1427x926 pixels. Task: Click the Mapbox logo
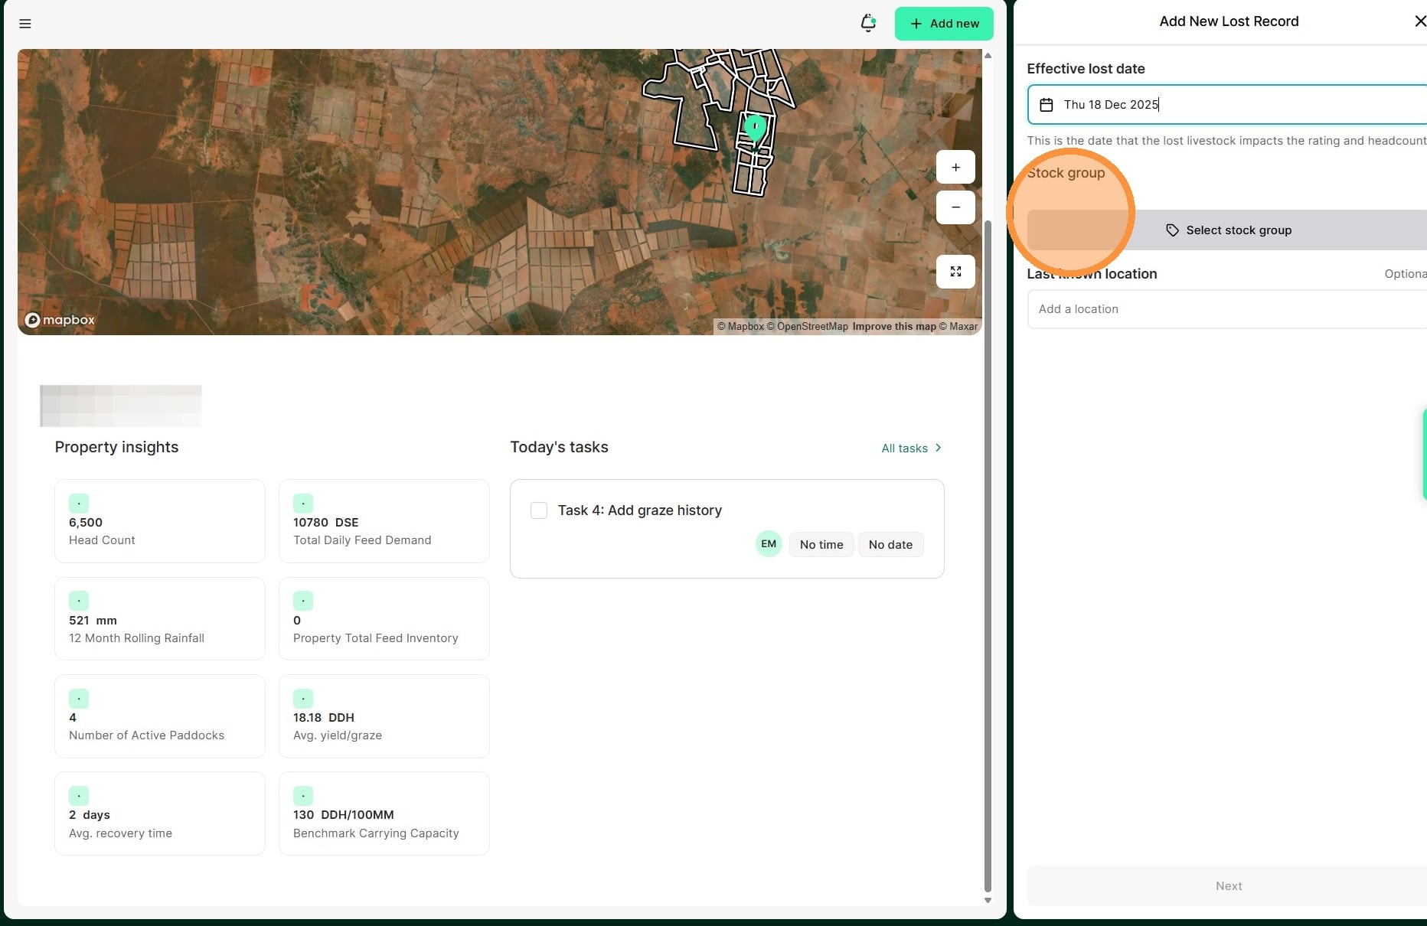pyautogui.click(x=60, y=320)
